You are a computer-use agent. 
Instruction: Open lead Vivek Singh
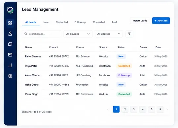pos(32,94)
